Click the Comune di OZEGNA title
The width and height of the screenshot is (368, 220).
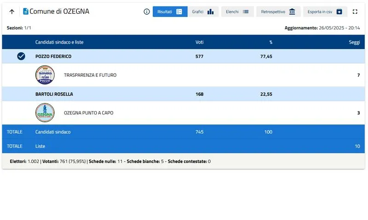[59, 11]
